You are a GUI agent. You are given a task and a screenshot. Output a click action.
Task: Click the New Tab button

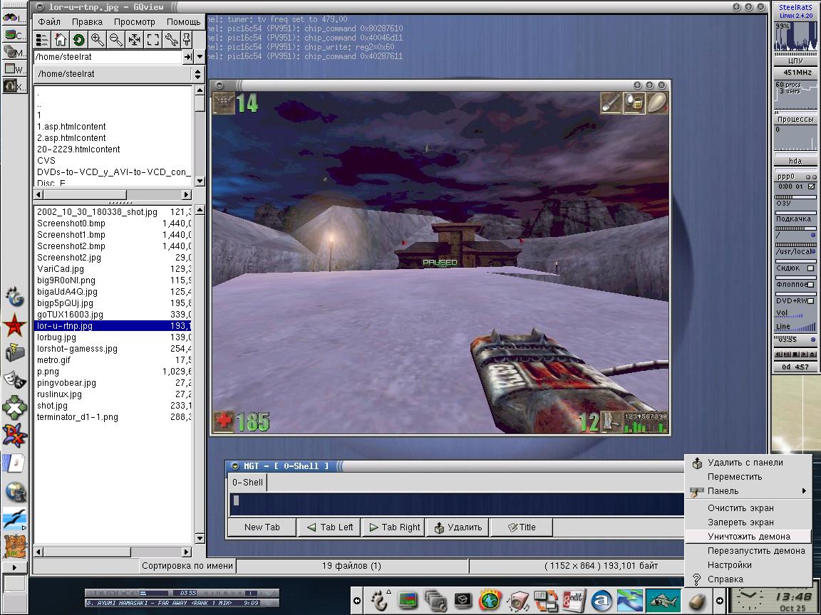pyautogui.click(x=262, y=527)
